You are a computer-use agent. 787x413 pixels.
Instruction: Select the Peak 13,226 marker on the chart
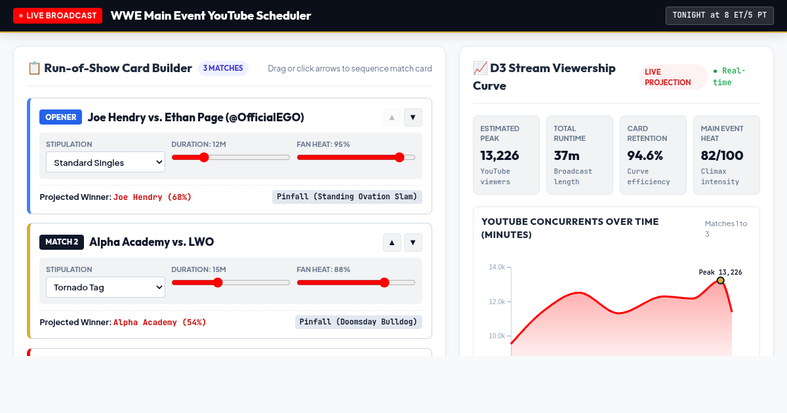pyautogui.click(x=721, y=281)
